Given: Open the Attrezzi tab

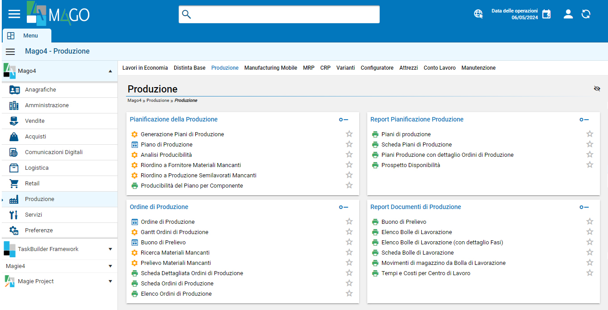Looking at the screenshot, I should pos(409,68).
